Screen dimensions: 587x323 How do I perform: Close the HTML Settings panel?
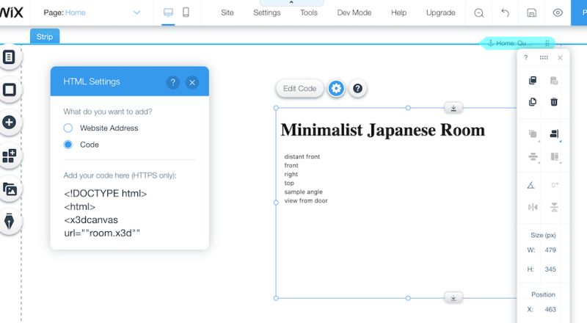pos(192,82)
